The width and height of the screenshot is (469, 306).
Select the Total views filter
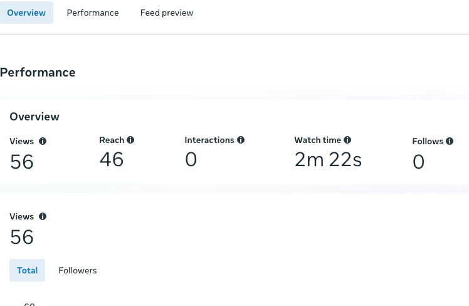pyautogui.click(x=27, y=270)
